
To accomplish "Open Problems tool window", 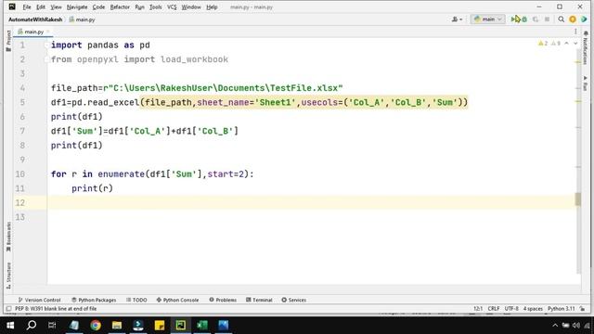I will [223, 300].
